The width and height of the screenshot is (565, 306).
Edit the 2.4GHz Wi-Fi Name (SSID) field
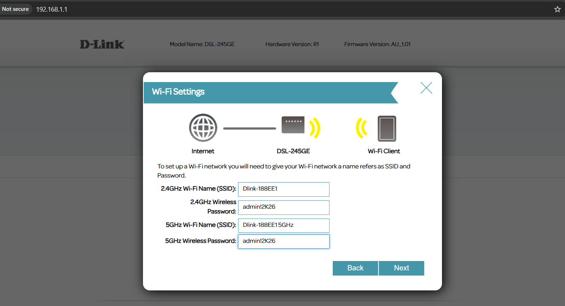283,189
